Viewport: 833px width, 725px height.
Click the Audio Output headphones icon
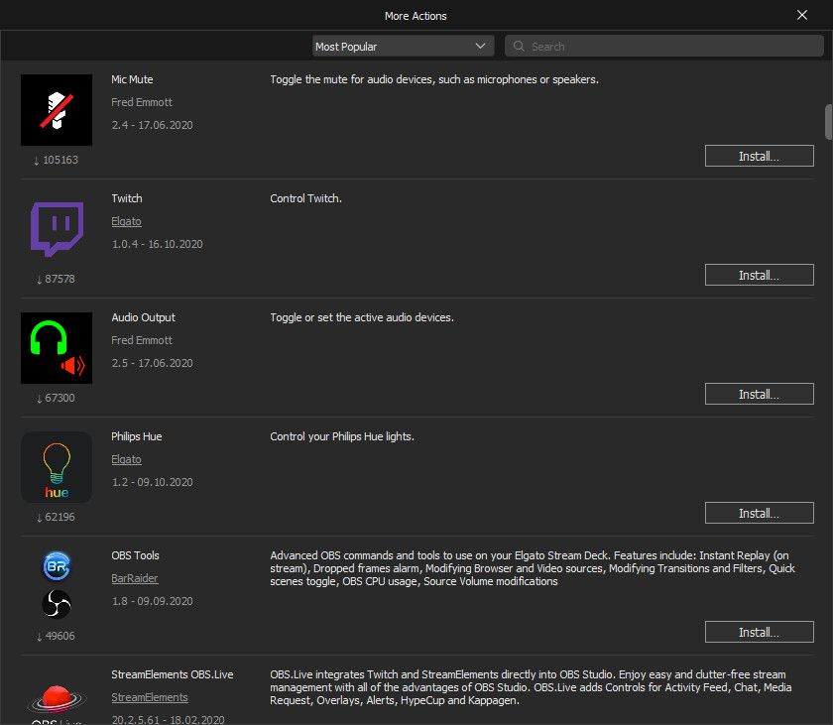(57, 348)
